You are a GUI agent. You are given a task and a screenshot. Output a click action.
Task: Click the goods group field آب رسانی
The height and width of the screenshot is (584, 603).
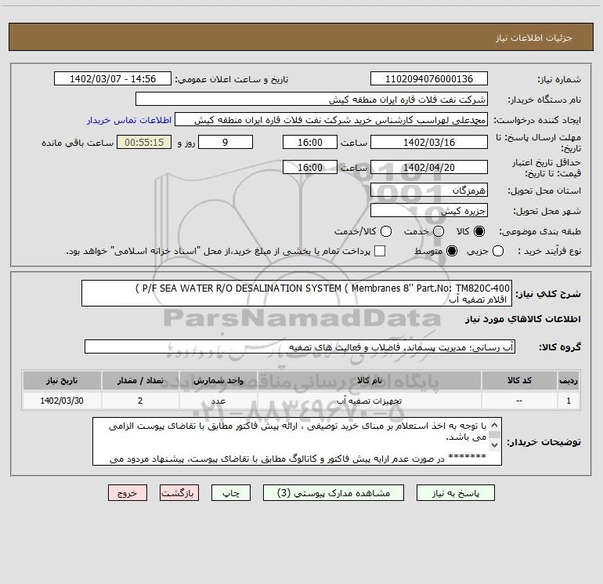[x=300, y=346]
